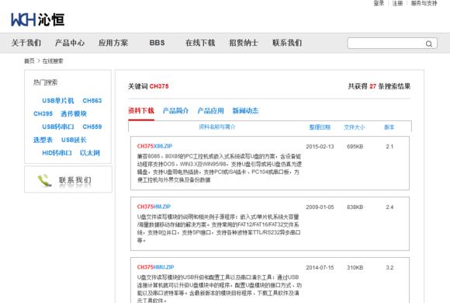This screenshot has height=303, width=450.
Task: Search hot keyword CH559
Action: (92, 127)
